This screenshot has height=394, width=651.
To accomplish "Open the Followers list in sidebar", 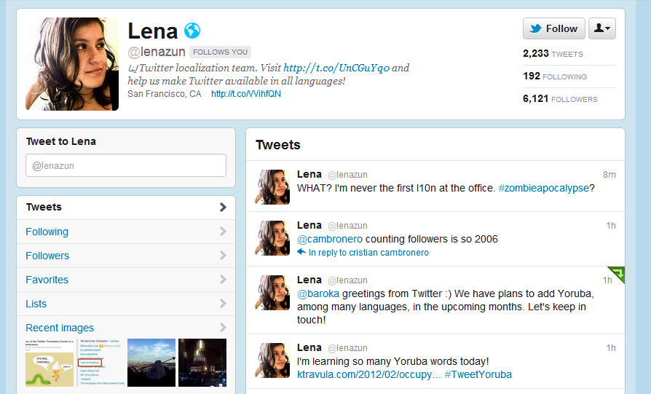I will (126, 256).
